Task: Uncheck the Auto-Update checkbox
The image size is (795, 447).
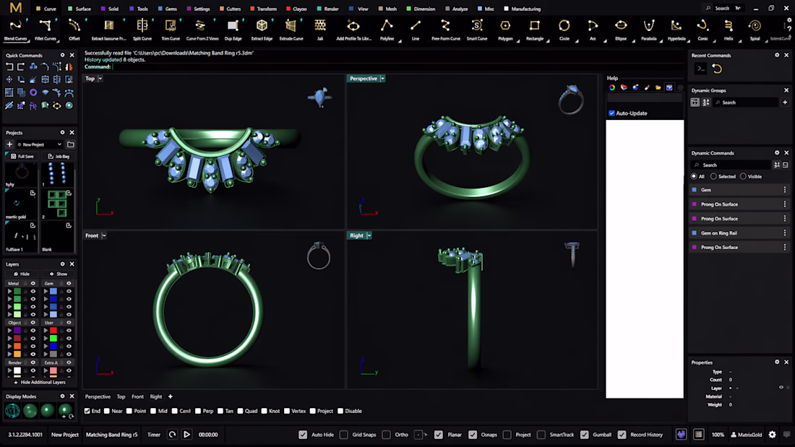Action: coord(611,113)
